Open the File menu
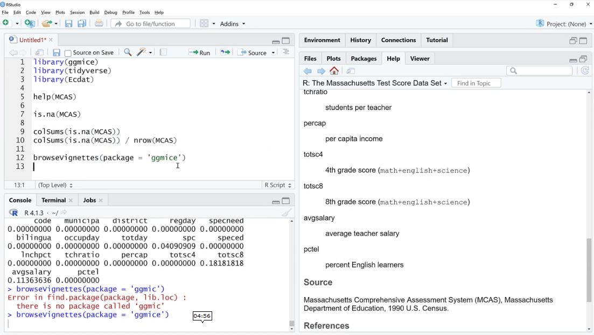The image size is (594, 335). point(5,12)
